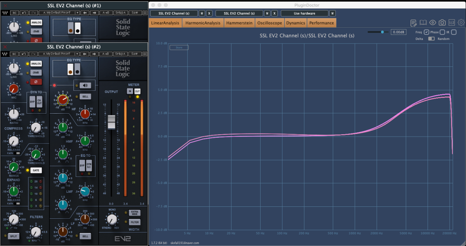Toggle the width FILTER button
This screenshot has width=466, height=246.
point(135,222)
